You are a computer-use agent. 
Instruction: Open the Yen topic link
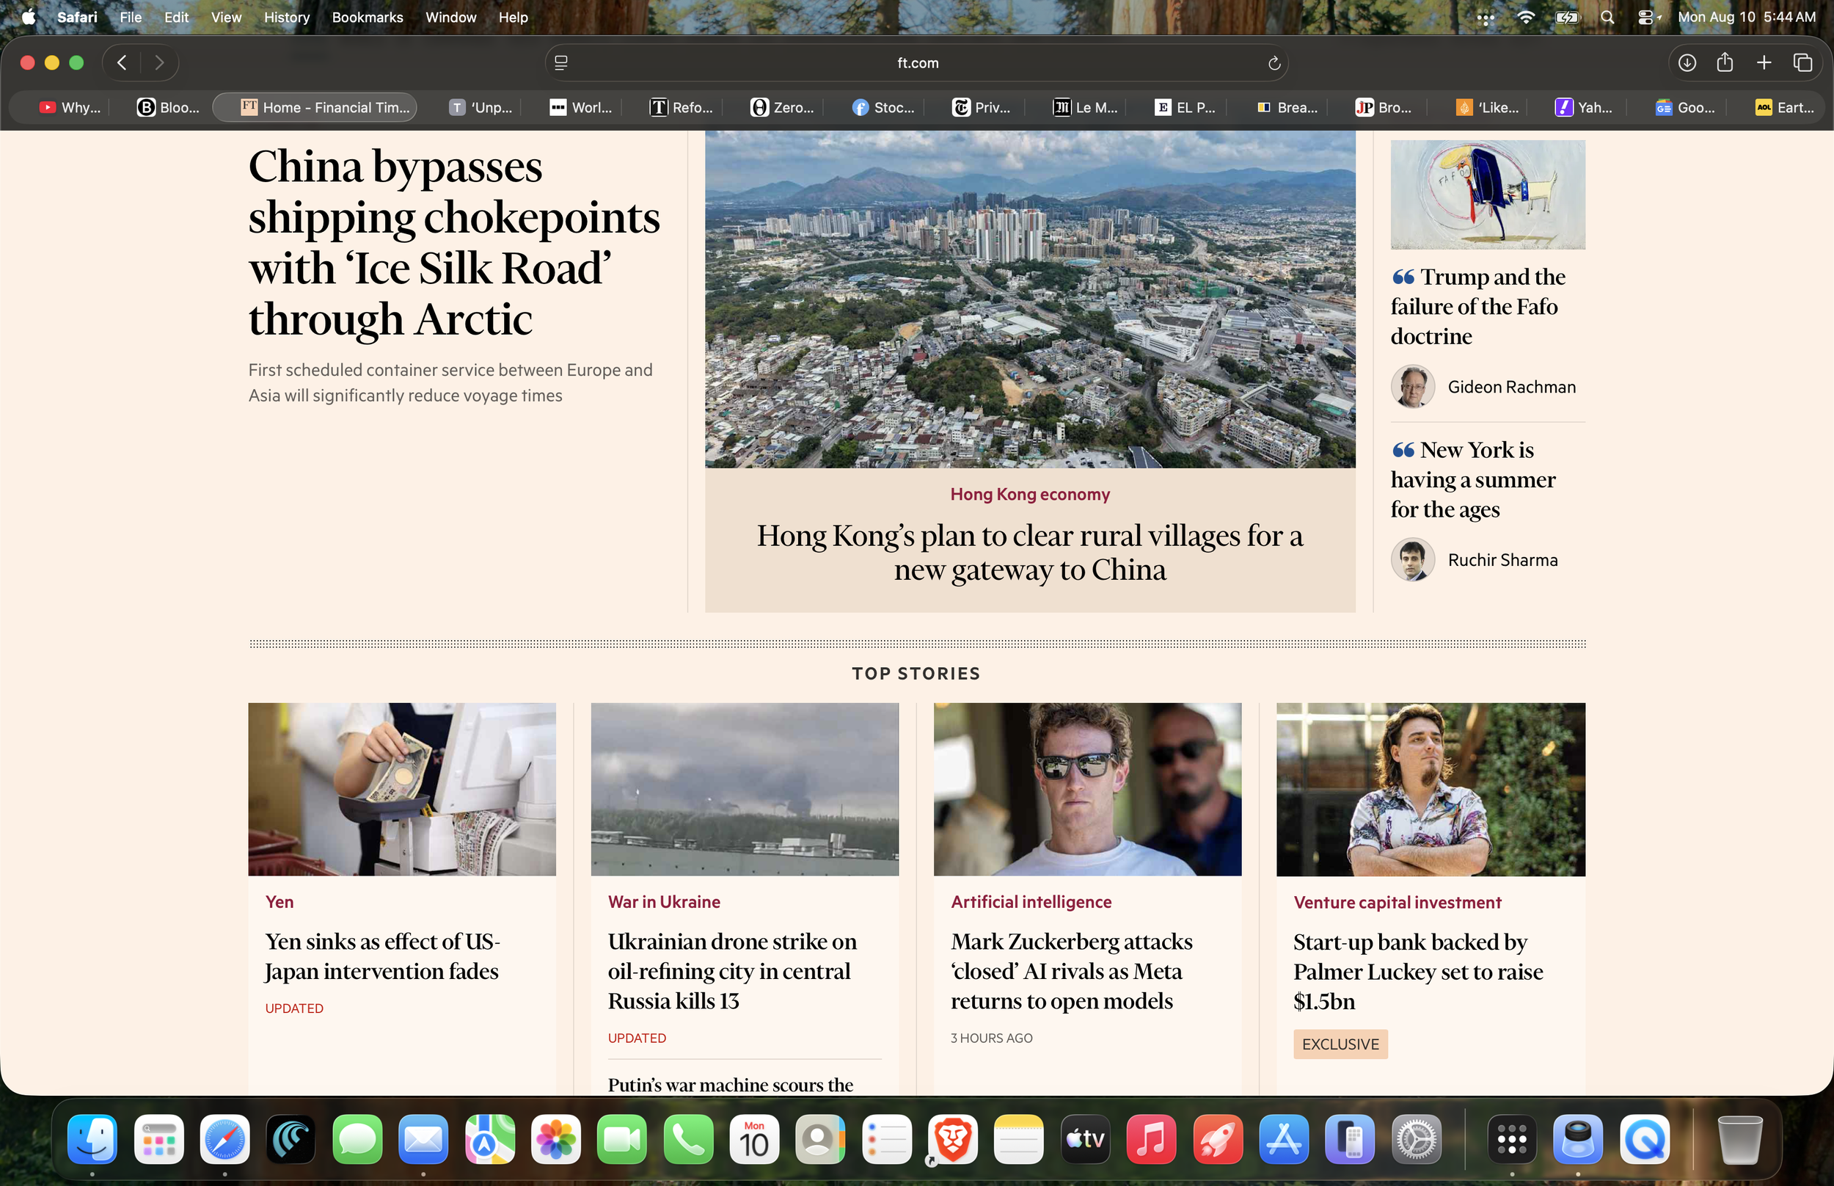pos(280,902)
